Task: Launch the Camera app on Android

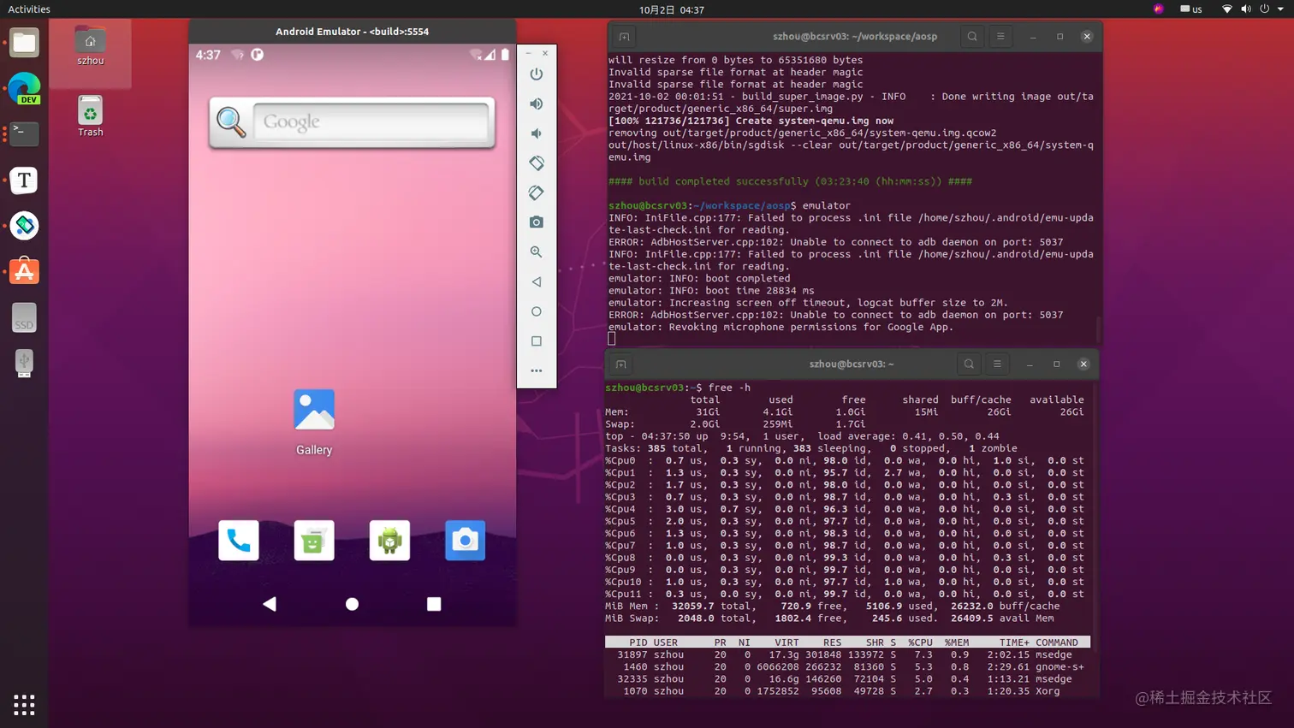Action: point(465,540)
